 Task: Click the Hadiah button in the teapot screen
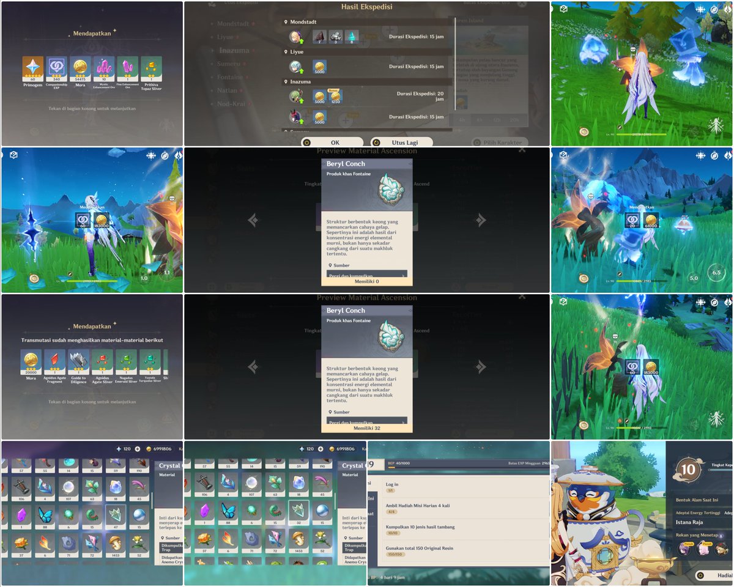pyautogui.click(x=714, y=575)
